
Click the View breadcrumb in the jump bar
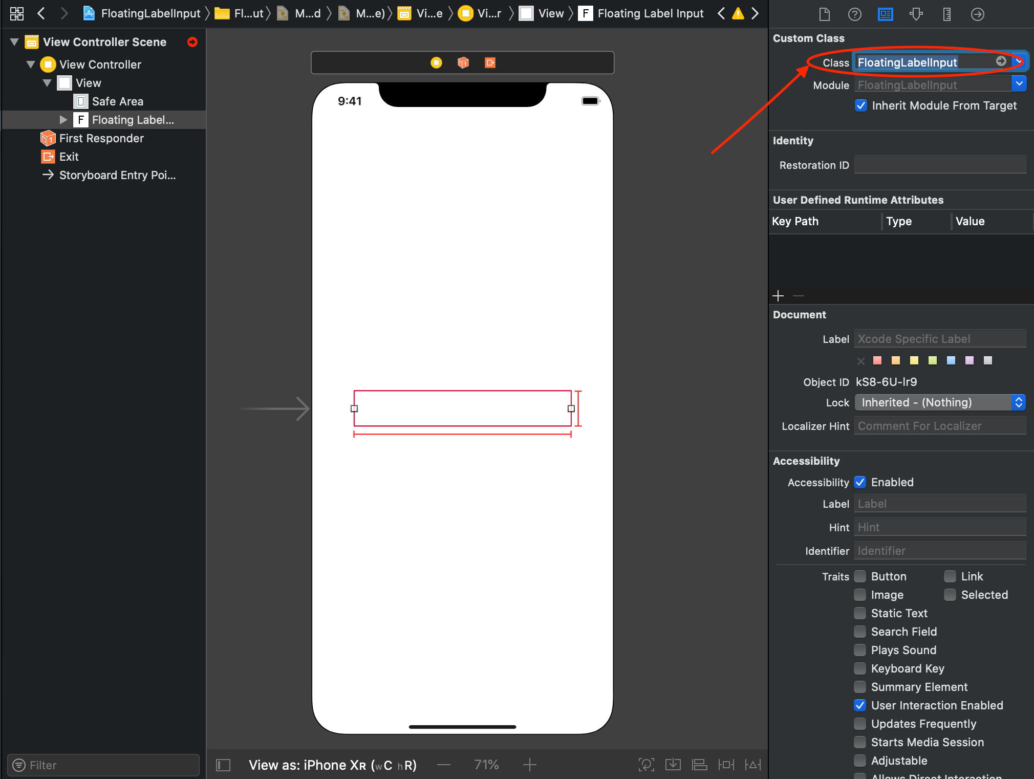coord(550,13)
